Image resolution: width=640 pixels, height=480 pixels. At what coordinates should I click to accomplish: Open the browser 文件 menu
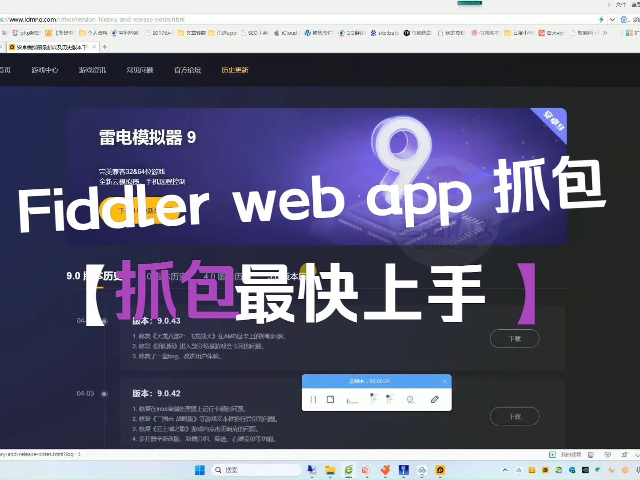[x=621, y=4]
